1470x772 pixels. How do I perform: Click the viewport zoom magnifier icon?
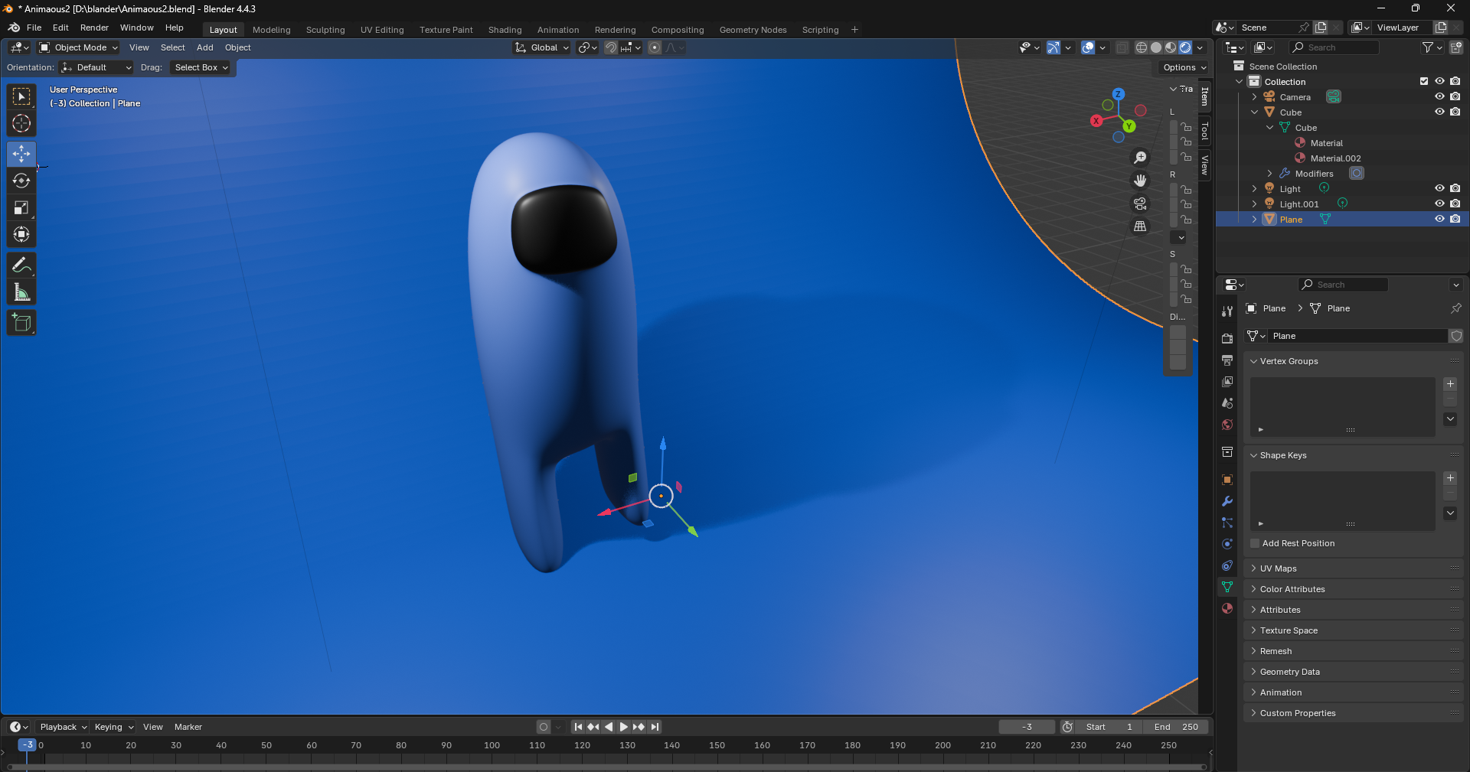[x=1140, y=158]
